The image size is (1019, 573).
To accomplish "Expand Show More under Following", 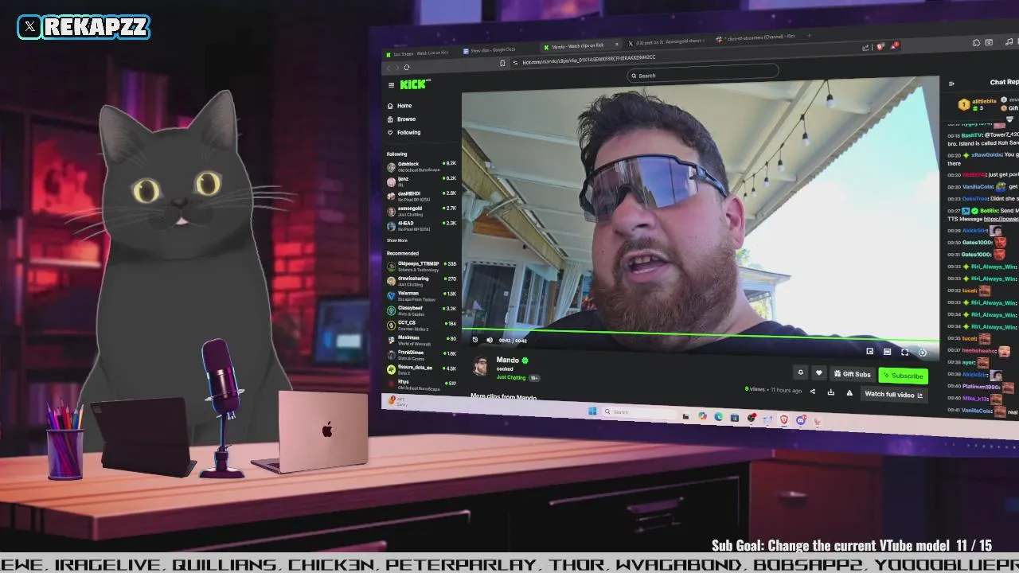I will (x=397, y=240).
